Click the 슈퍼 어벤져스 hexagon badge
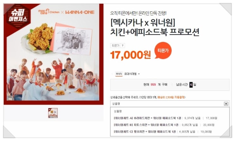This screenshot has width=235, height=141. pyautogui.click(x=18, y=16)
